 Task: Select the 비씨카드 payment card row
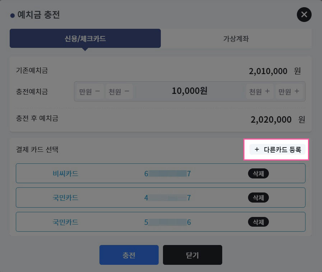click(x=160, y=173)
